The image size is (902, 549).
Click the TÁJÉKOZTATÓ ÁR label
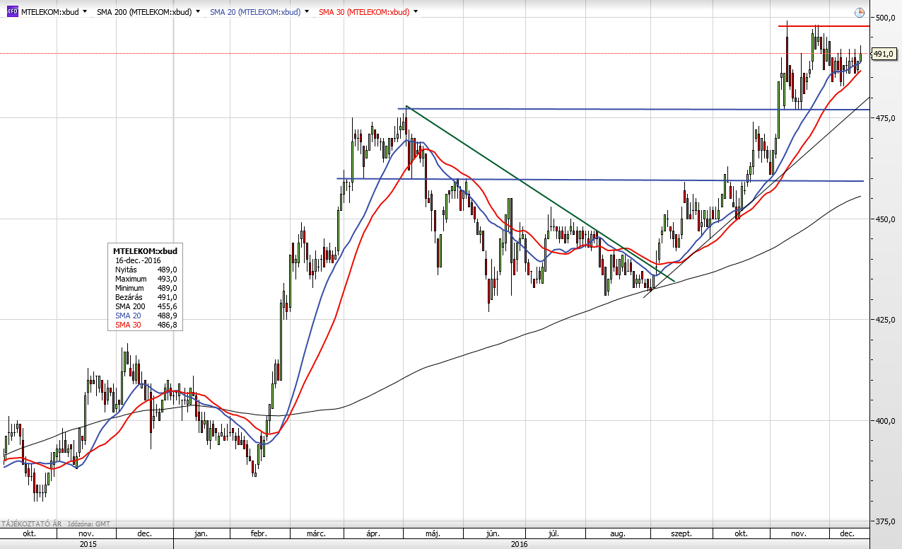click(31, 524)
